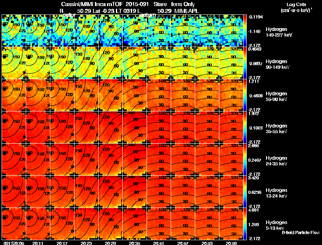Click the color bar beside Hydrogen 13-24 keV

(x=245, y=191)
